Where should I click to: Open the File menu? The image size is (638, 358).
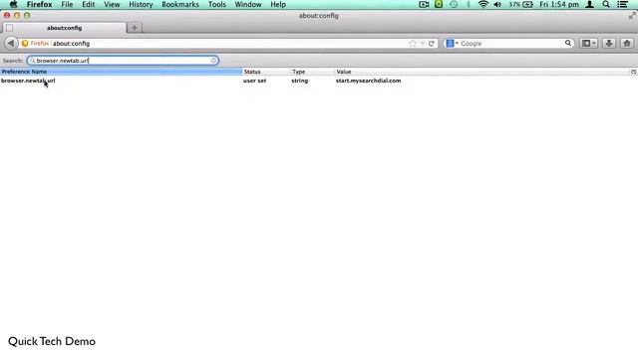coord(67,4)
